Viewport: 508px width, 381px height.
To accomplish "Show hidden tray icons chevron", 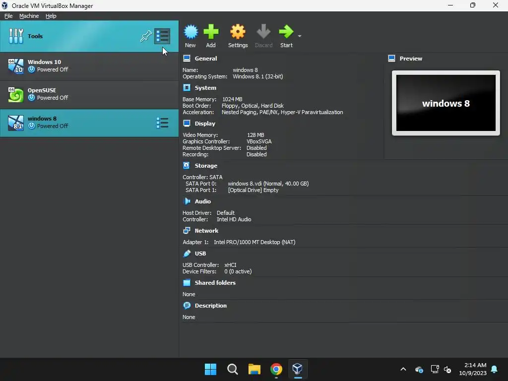I will [x=403, y=369].
